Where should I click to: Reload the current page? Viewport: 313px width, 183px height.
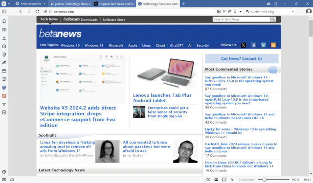tap(37, 12)
